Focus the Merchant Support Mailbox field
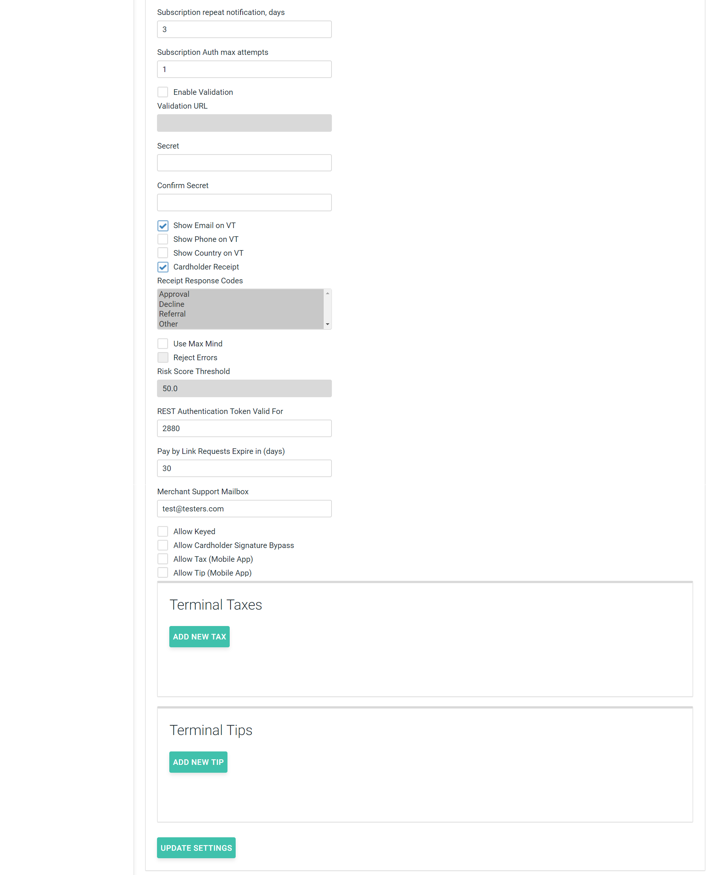710x875 pixels. pos(244,508)
